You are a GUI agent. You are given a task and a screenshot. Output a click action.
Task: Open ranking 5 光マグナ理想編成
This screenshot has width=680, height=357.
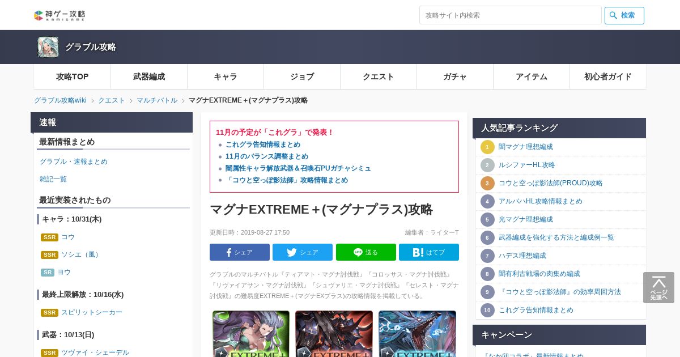pyautogui.click(x=526, y=219)
